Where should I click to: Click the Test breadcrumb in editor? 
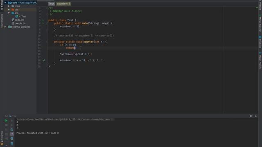click(51, 4)
